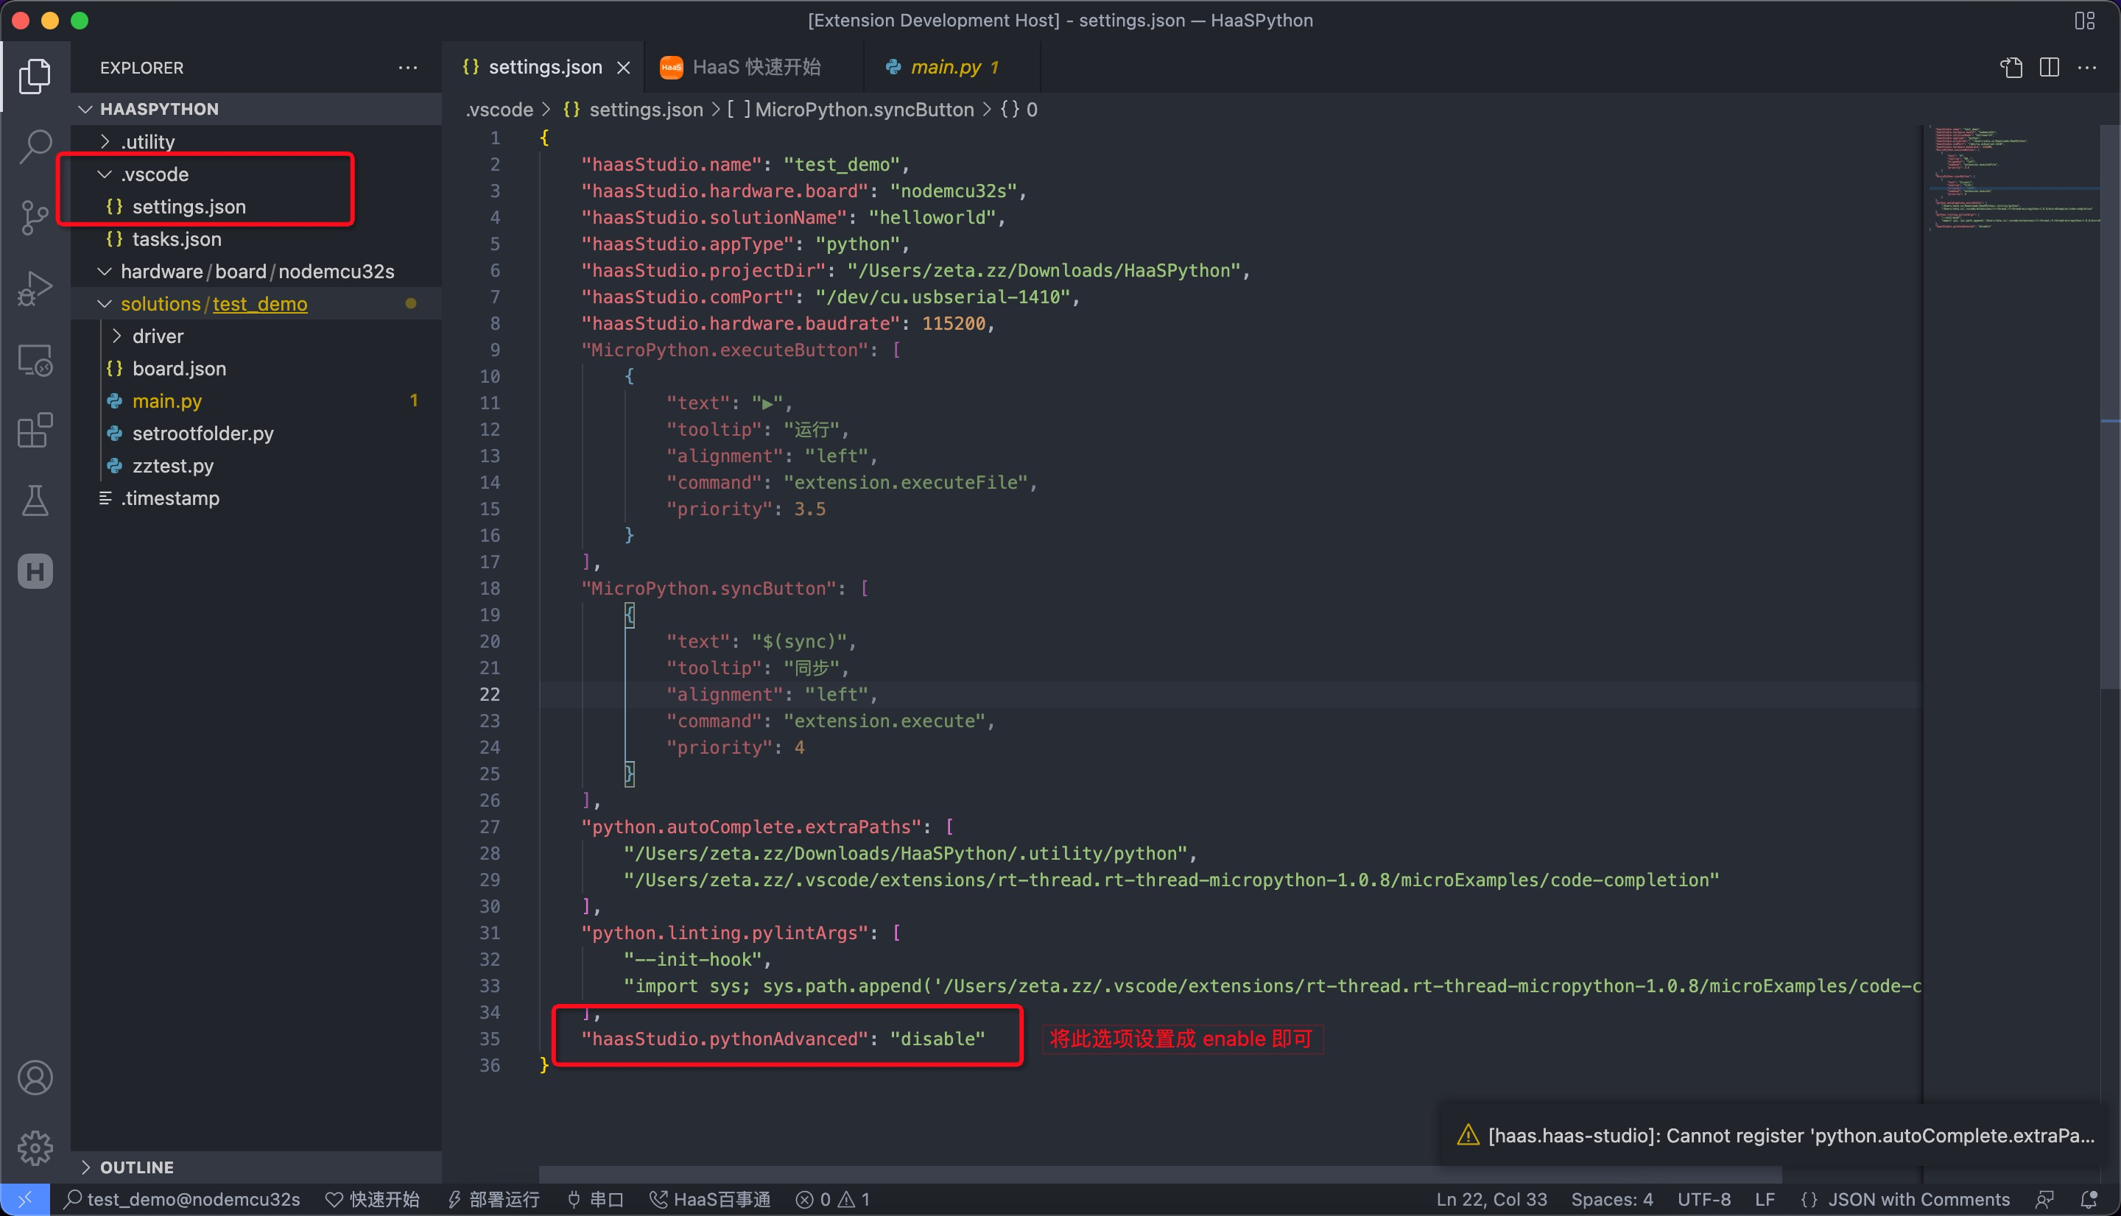
Task: Click test_demo@nodemcu32s status item
Action: pos(183,1199)
